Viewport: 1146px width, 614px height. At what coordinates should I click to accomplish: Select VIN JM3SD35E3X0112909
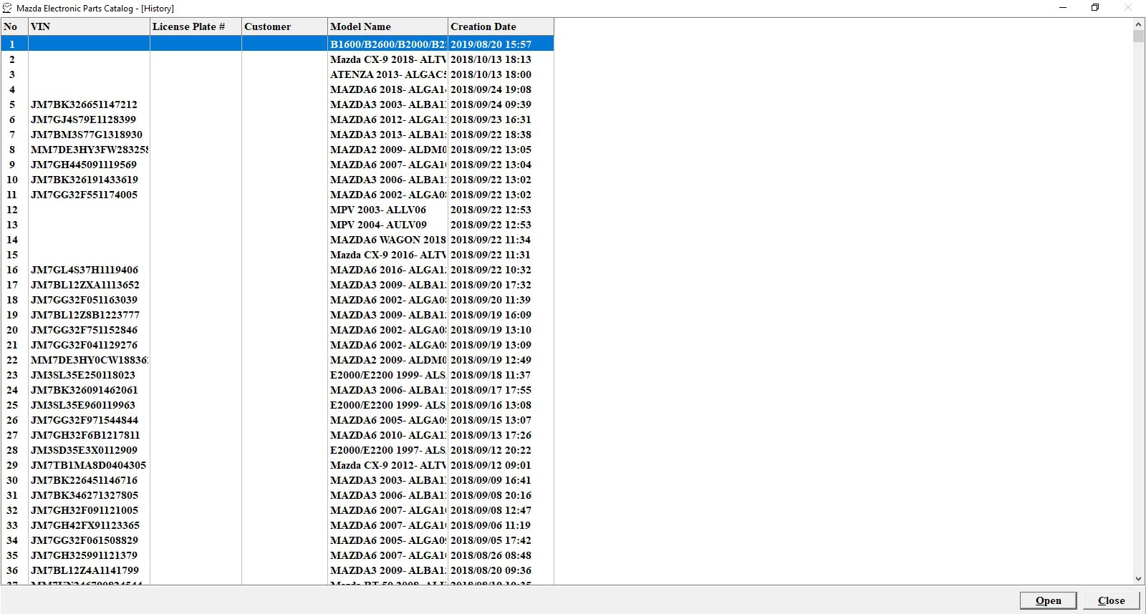(x=84, y=450)
